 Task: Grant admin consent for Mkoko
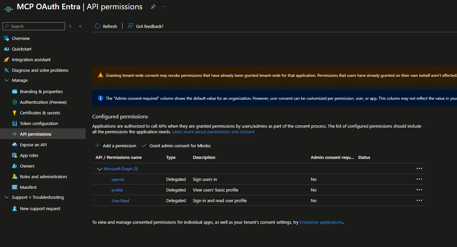[x=176, y=146]
